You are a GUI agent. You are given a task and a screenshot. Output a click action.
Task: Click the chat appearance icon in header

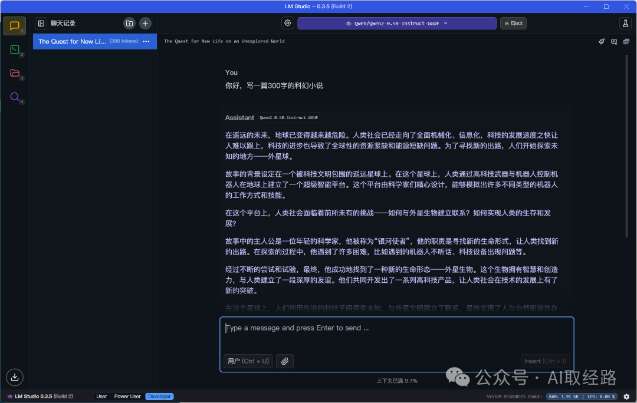tap(614, 41)
